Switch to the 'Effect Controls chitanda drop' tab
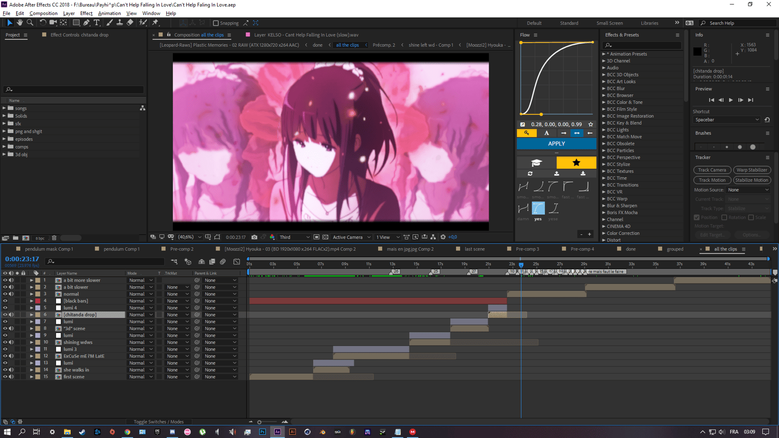779x438 pixels. pos(79,35)
